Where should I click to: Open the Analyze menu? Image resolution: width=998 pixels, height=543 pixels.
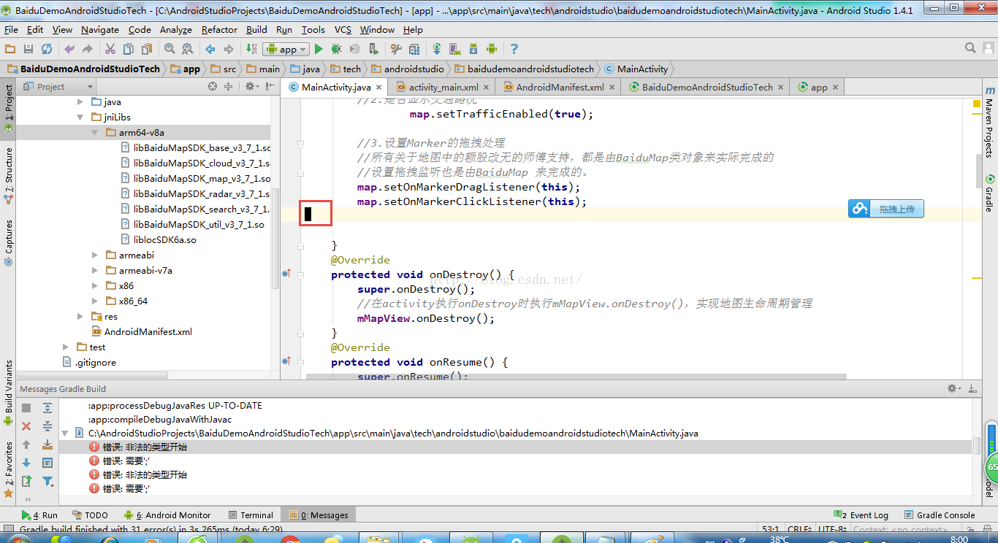coord(175,30)
